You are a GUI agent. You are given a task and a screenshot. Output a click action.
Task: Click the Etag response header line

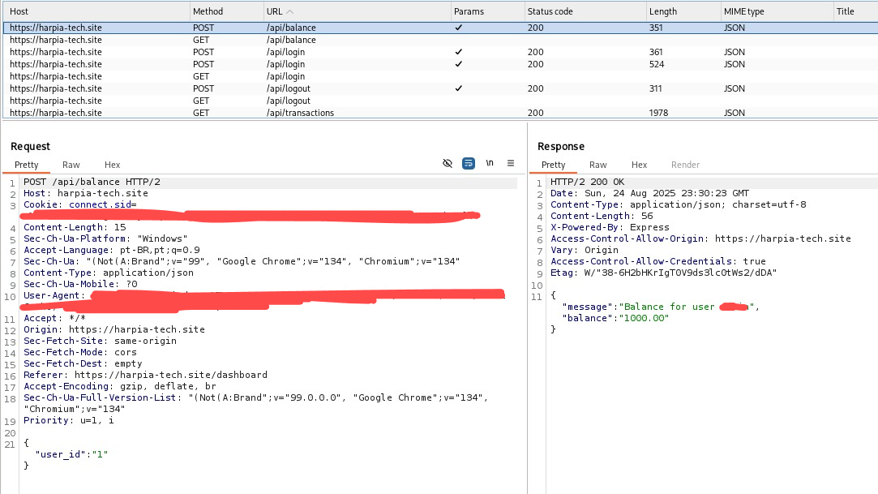(663, 273)
